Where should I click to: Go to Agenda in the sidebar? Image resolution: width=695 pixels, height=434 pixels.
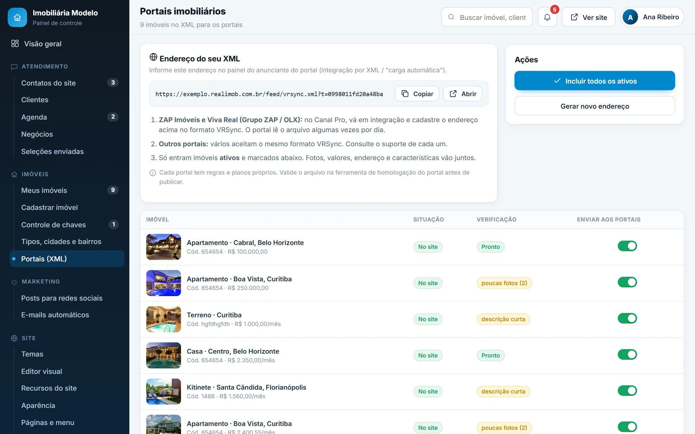(x=67, y=117)
